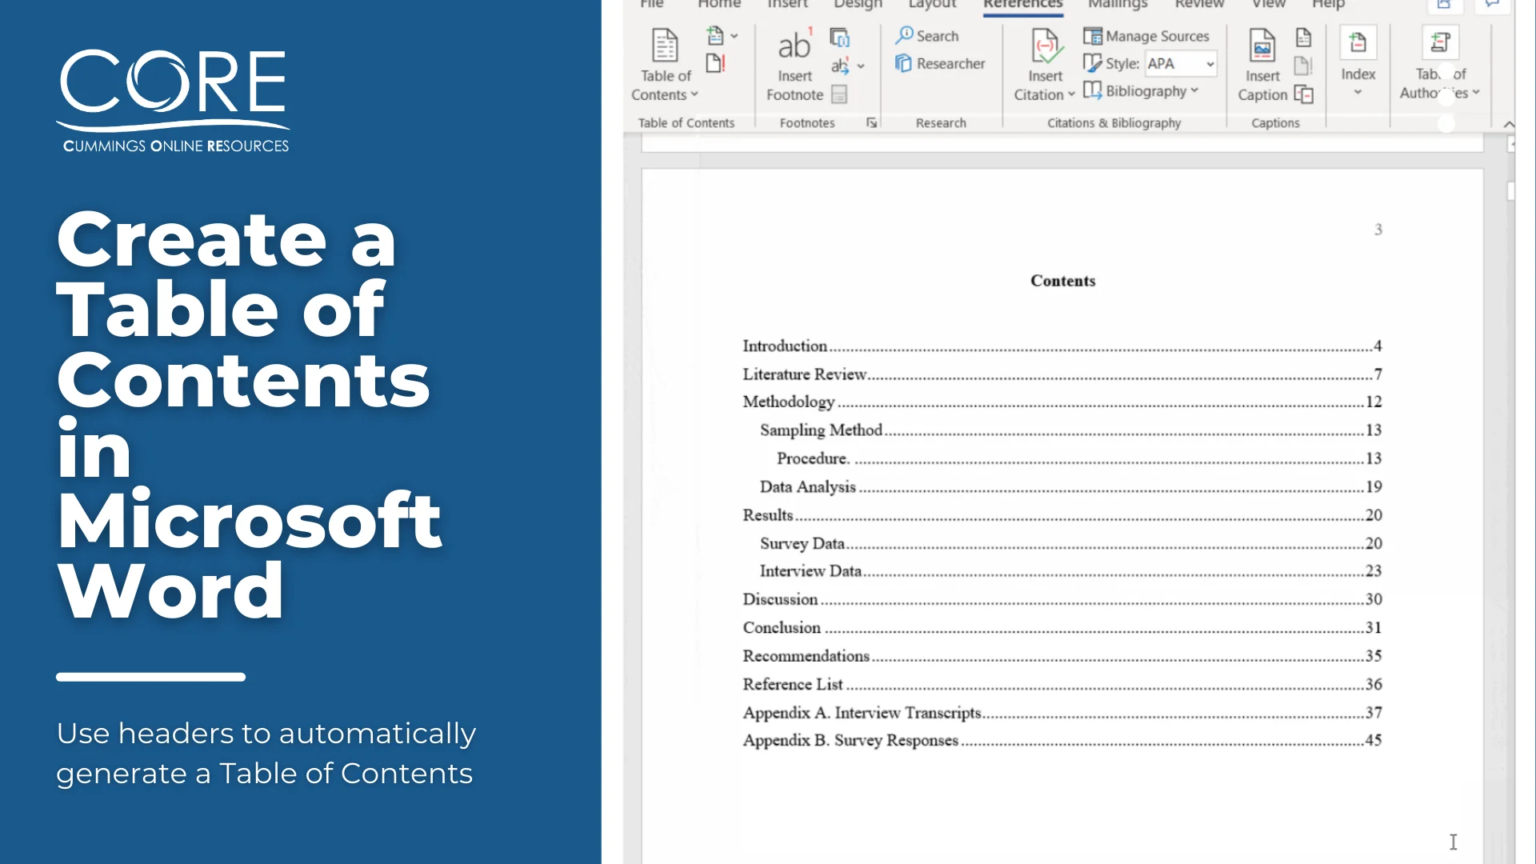Click the Cross-reference icon in Captions

[x=1304, y=94]
